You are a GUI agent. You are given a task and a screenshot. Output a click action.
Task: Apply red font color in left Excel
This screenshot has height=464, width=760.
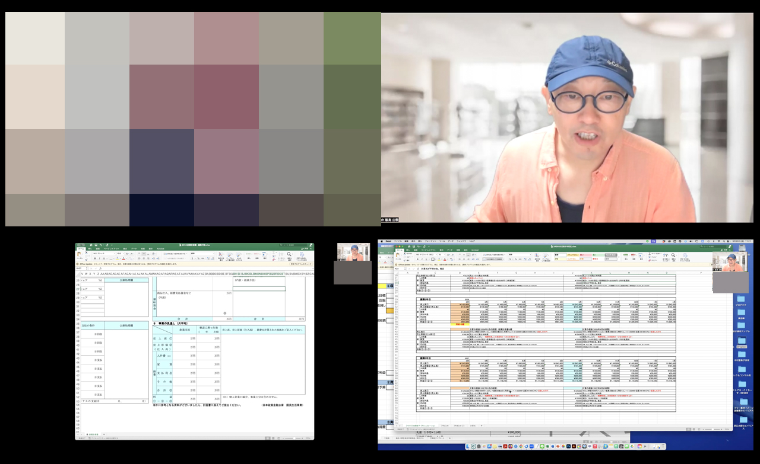click(123, 258)
